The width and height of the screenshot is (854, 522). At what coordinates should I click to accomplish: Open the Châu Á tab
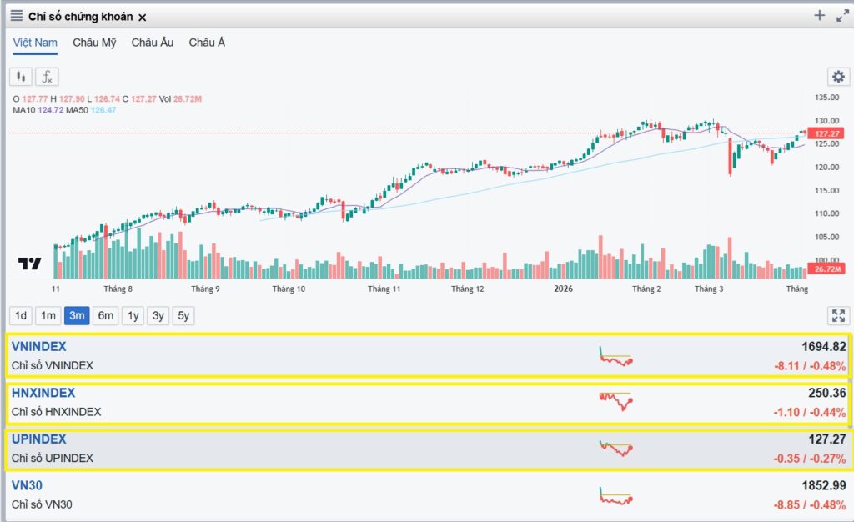(x=207, y=43)
